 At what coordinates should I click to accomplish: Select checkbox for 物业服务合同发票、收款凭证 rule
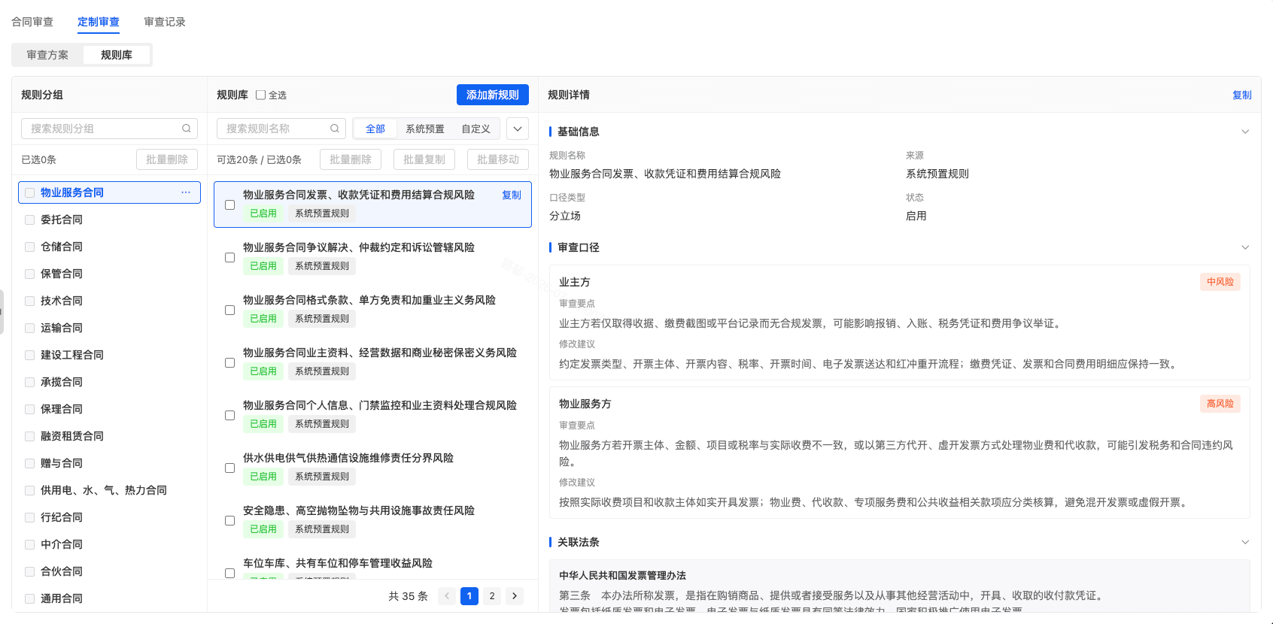point(230,204)
